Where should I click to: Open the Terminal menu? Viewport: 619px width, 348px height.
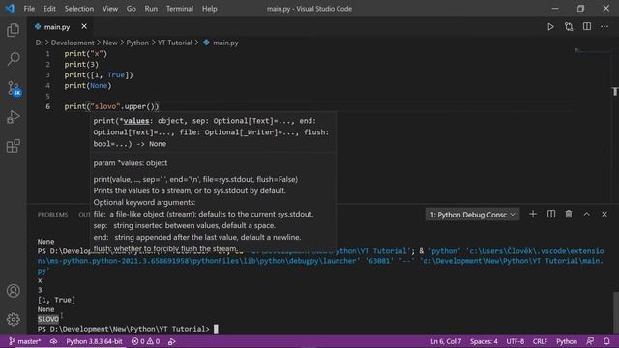[180, 9]
